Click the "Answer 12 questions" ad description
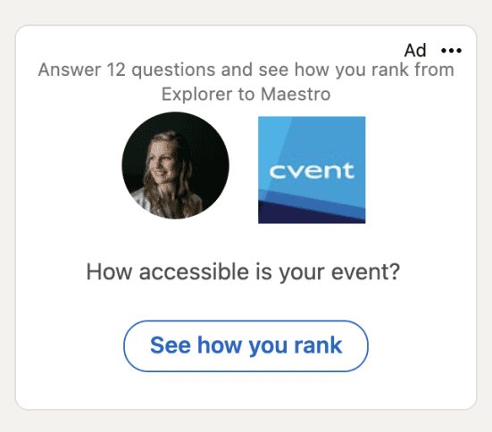 (246, 81)
